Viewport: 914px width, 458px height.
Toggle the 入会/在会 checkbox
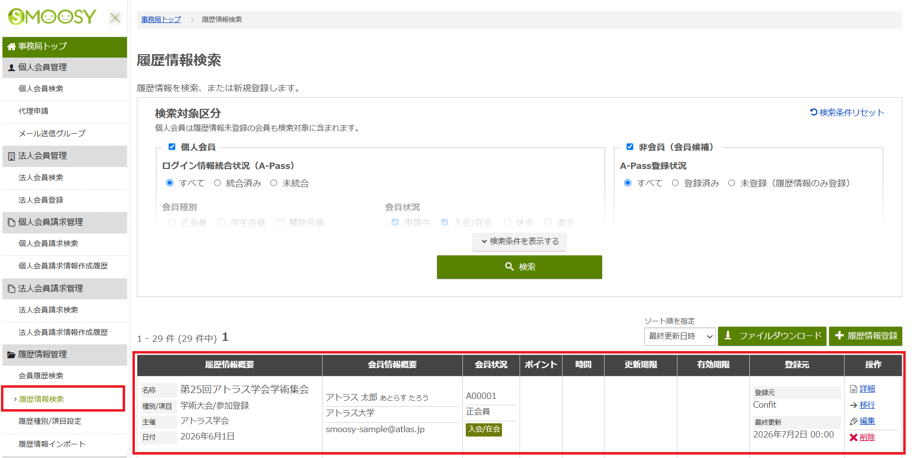[445, 223]
